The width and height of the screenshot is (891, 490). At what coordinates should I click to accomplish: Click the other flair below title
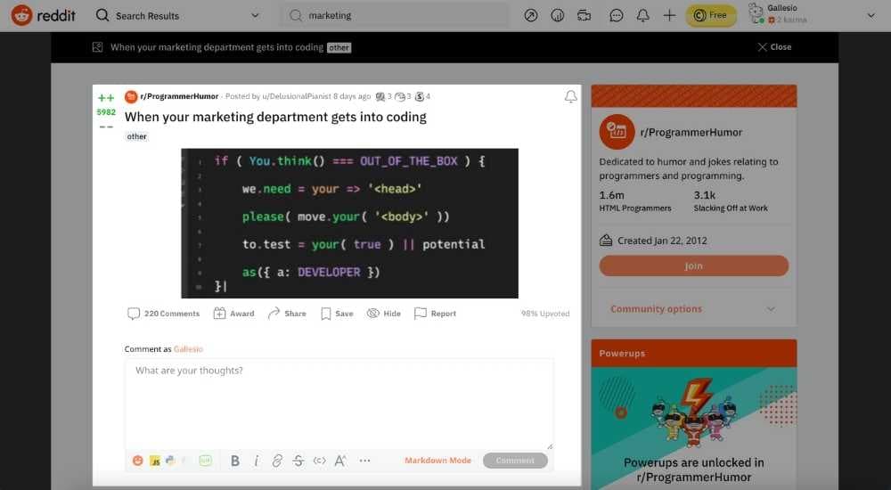coord(136,136)
